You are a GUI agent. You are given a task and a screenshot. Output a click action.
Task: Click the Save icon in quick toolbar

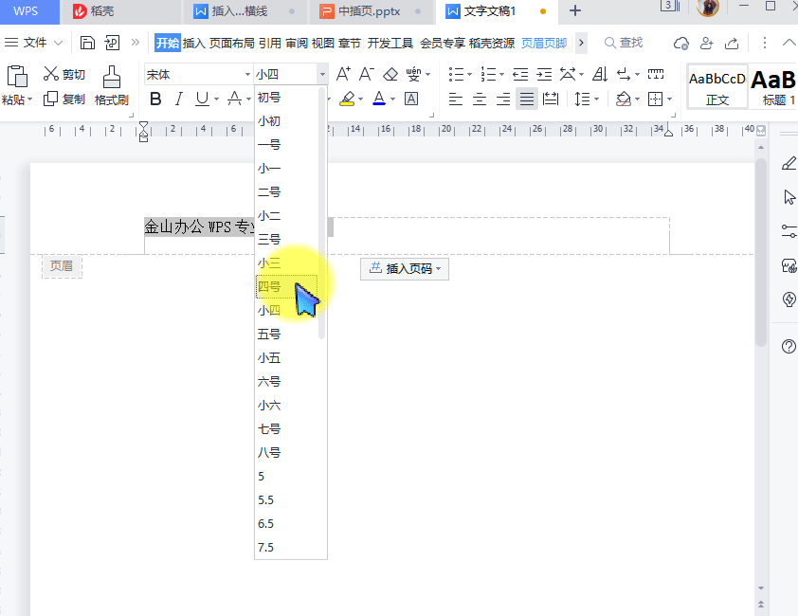[87, 43]
